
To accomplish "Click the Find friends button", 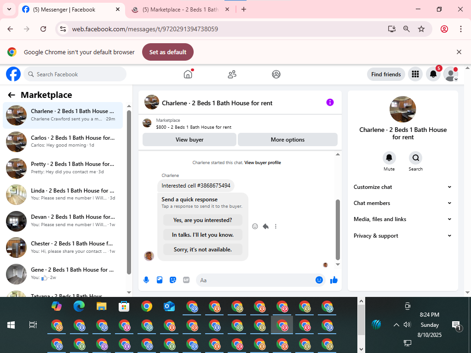I will 386,74.
